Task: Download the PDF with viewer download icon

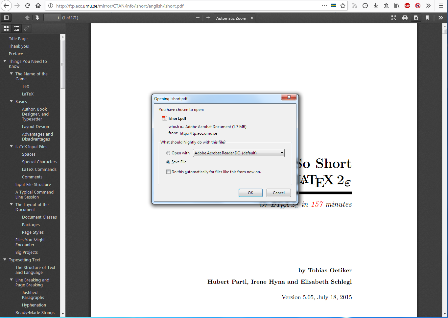Action: [x=416, y=18]
